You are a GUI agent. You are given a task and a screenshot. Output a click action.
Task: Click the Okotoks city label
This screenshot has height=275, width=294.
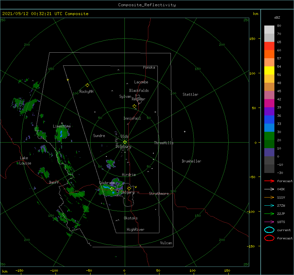(131, 218)
